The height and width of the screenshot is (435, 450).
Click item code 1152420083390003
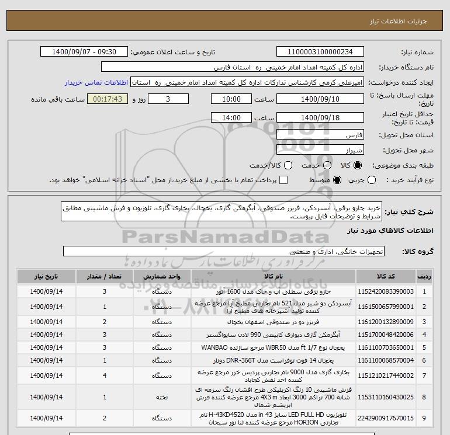tap(386, 291)
